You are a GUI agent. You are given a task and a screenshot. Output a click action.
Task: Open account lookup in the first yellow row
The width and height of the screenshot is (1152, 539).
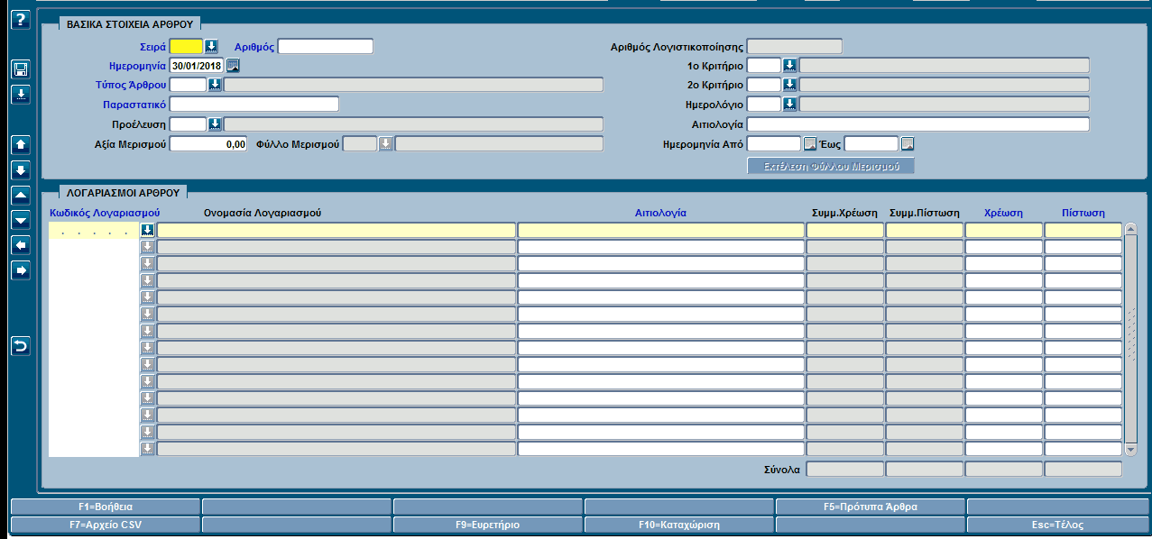(x=148, y=230)
